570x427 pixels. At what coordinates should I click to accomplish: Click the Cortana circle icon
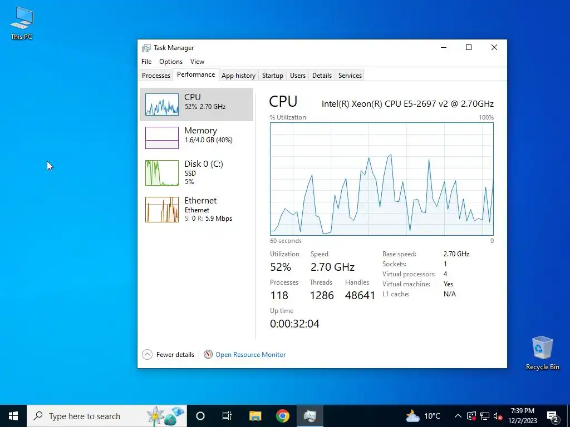pos(200,416)
